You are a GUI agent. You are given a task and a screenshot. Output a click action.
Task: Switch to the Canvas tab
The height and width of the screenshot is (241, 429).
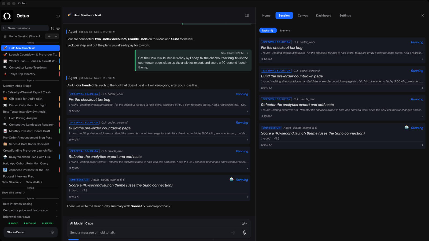pos(303,16)
